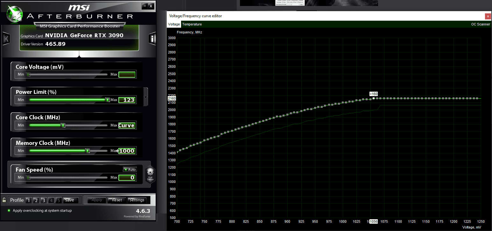
Task: Start the OC Scanner
Action: pyautogui.click(x=481, y=24)
